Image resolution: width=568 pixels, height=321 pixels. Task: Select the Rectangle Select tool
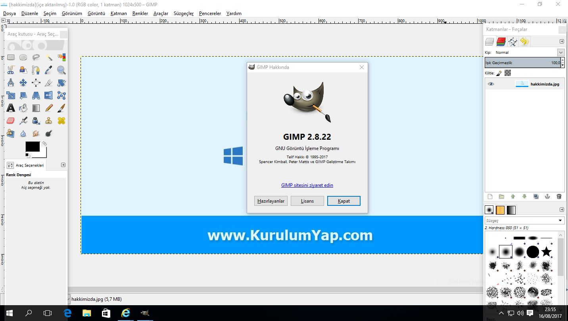coord(11,57)
